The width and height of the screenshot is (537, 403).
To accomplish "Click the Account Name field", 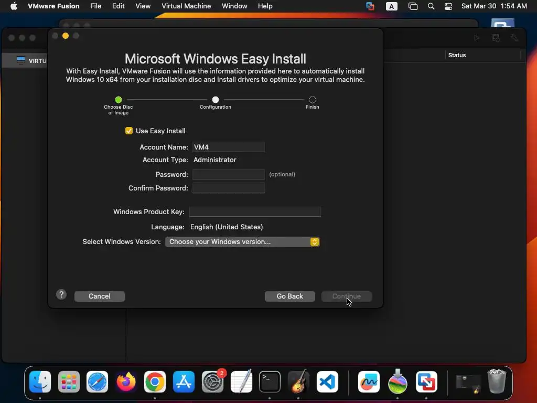I will [229, 147].
